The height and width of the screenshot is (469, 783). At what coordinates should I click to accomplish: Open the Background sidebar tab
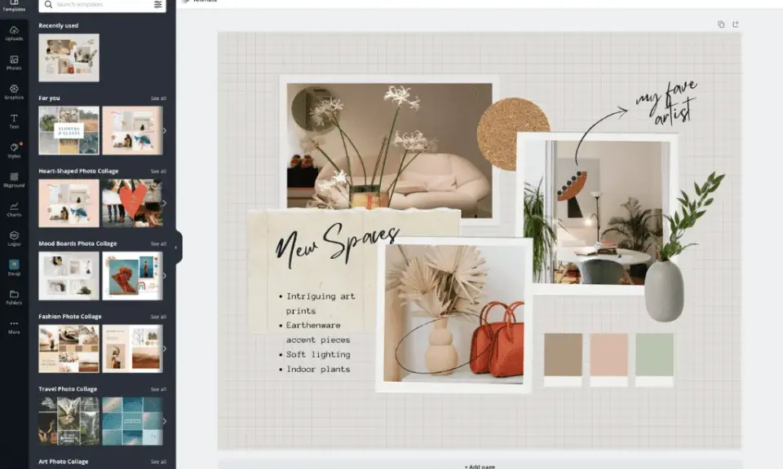[14, 180]
